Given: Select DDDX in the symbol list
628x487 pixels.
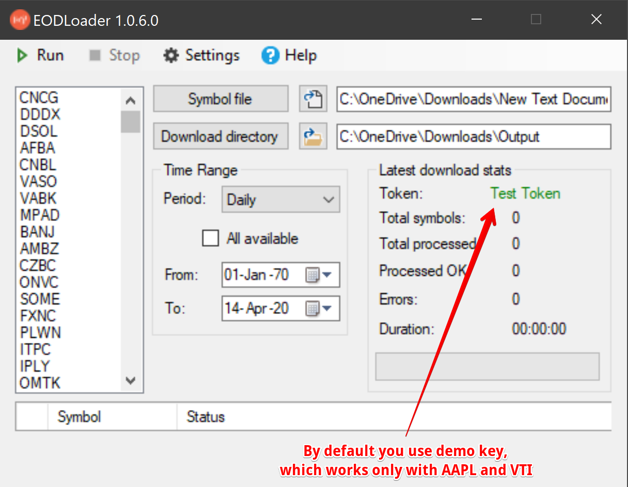Looking at the screenshot, I should coord(40,114).
